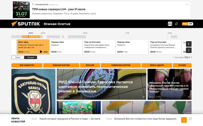Select the Сегодня schedule tab
Screen dimensions: 203x126
(30, 57)
